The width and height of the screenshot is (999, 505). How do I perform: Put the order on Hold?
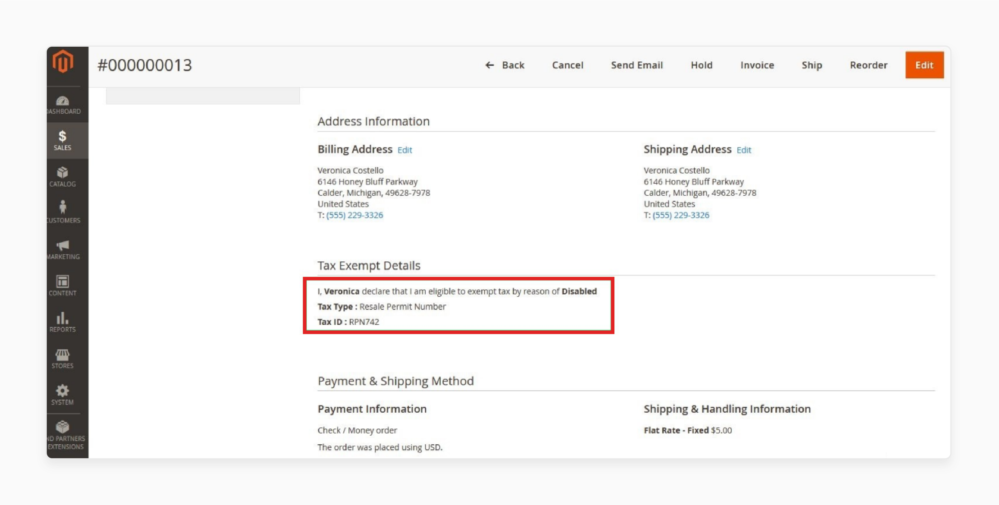click(702, 65)
